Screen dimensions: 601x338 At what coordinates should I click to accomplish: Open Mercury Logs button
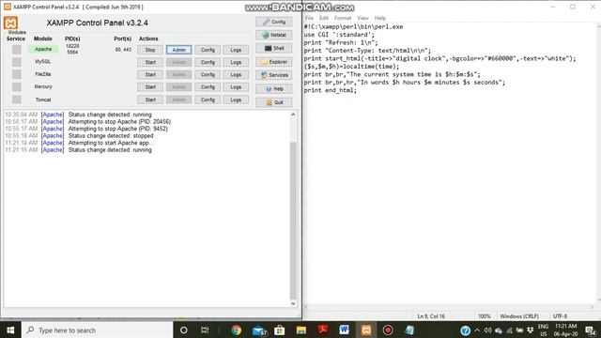[236, 87]
